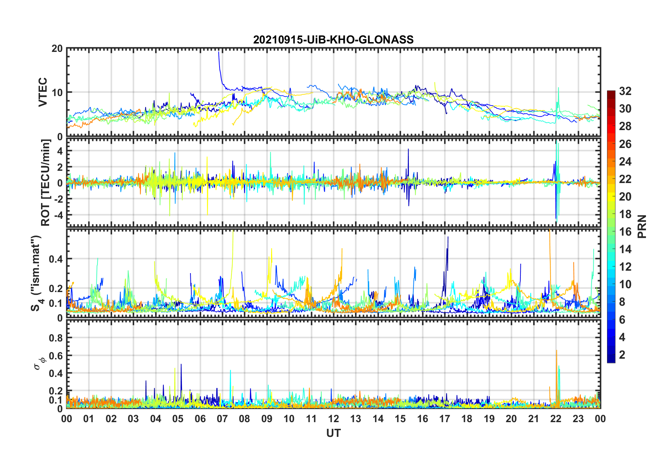This screenshot has width=667, height=453.
Task: Click colorbar tick label 30
Action: [x=625, y=109]
